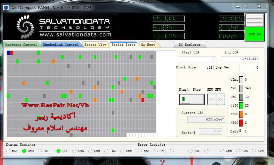Switch to the Hardware Control tab

21,45
